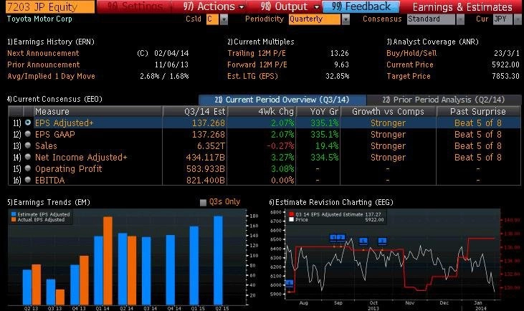Open 1) Earnings History (ERN) link

[x=51, y=42]
